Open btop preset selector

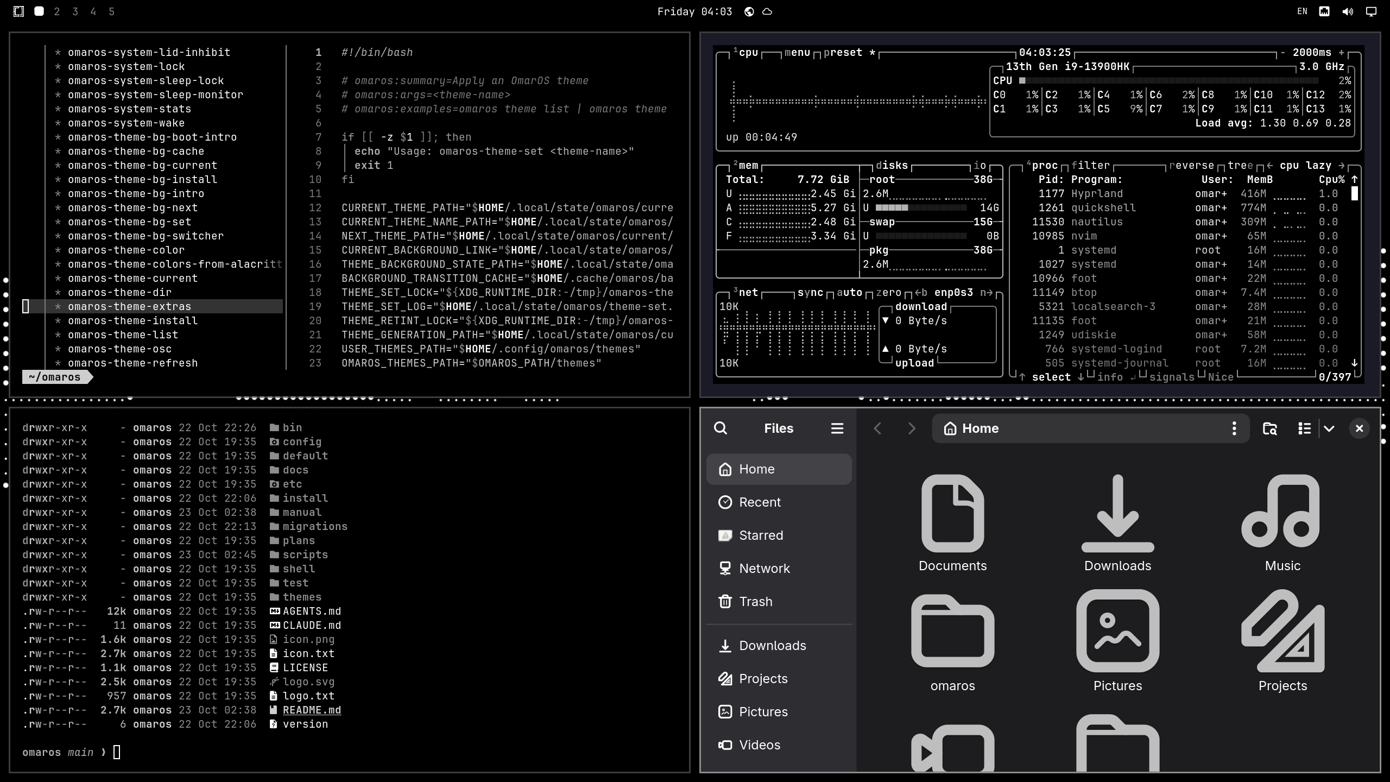[x=843, y=52]
